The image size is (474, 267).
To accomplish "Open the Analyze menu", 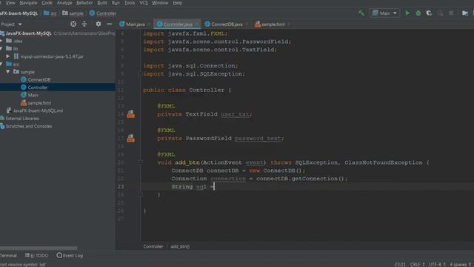I will tap(64, 3).
